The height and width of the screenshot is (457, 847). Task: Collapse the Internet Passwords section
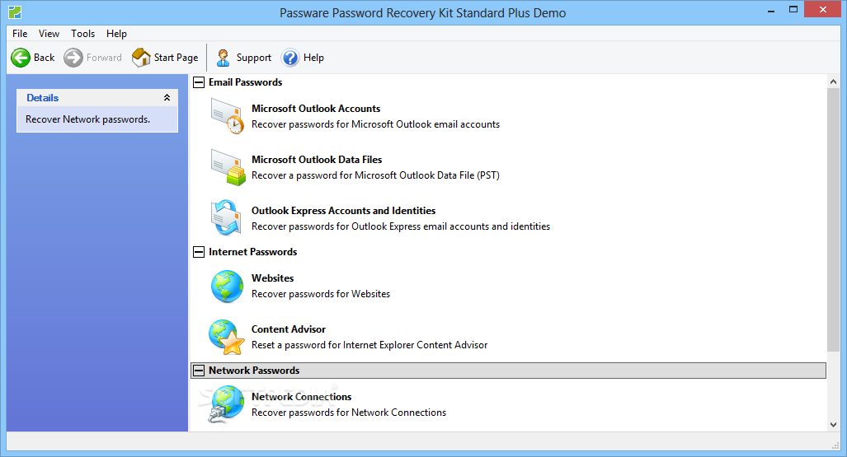[199, 252]
